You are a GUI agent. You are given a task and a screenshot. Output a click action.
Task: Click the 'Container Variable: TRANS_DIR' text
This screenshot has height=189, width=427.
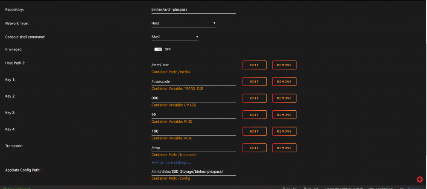(x=177, y=89)
